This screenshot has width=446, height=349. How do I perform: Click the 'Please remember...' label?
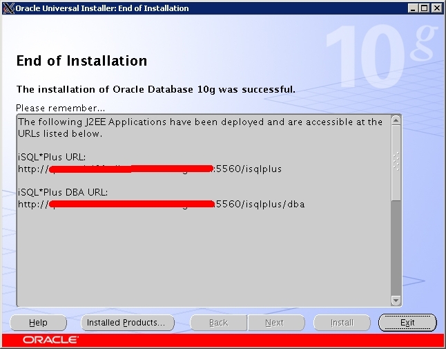pos(60,109)
